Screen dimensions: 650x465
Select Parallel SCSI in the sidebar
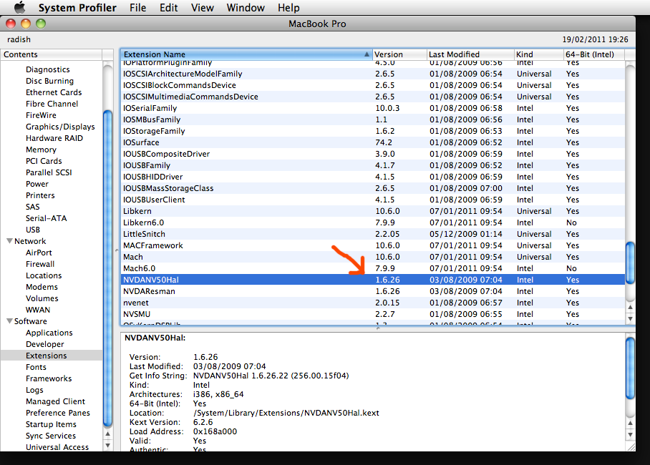tap(49, 172)
